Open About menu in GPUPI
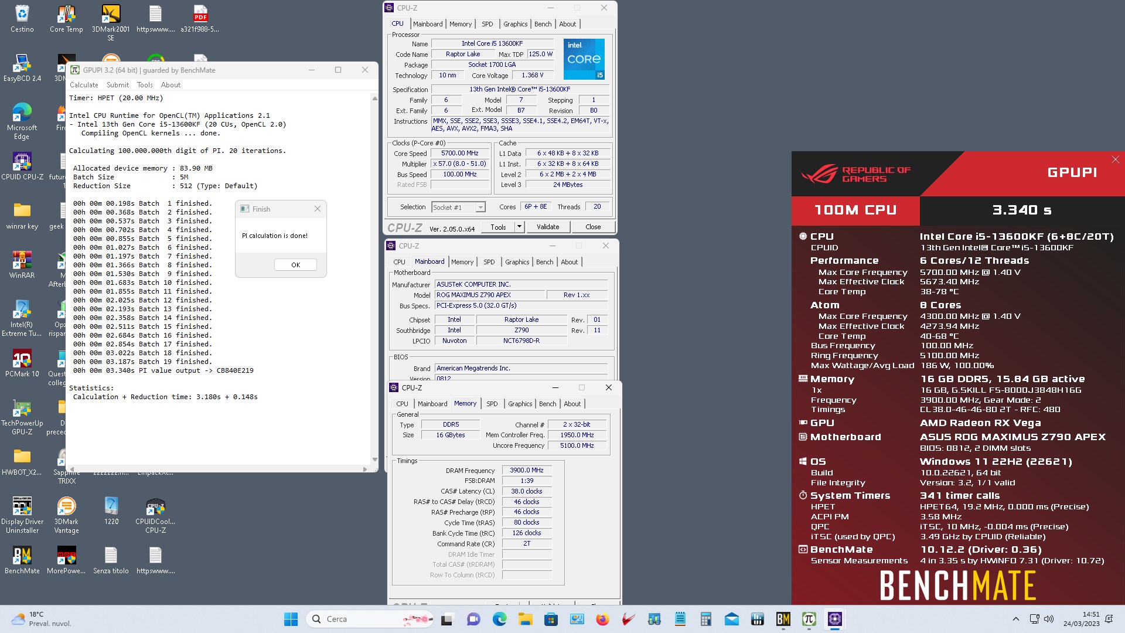The image size is (1125, 633). pos(171,85)
